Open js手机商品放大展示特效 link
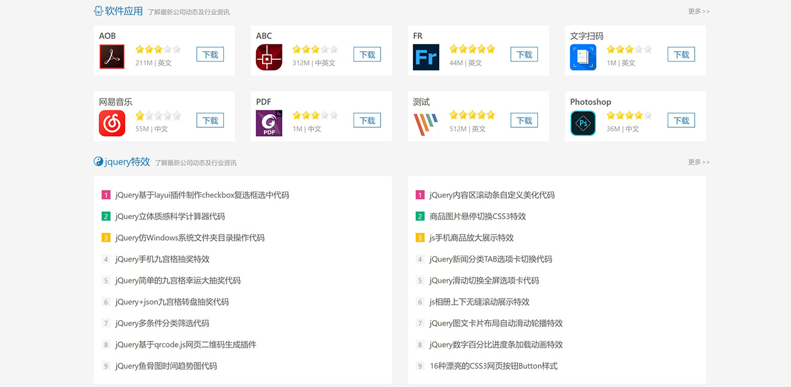 471,238
